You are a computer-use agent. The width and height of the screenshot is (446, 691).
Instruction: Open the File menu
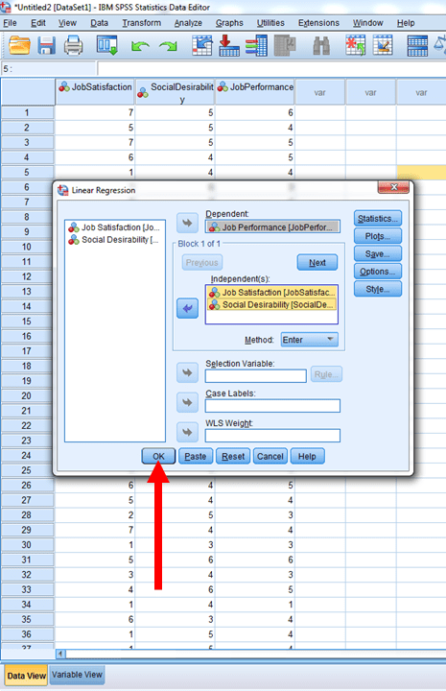pos(10,23)
